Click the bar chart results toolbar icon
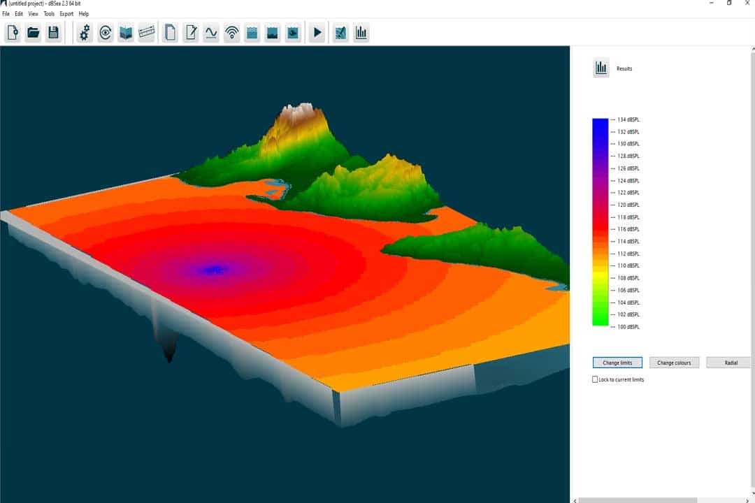Screen dimensions: 755x503 tap(361, 32)
